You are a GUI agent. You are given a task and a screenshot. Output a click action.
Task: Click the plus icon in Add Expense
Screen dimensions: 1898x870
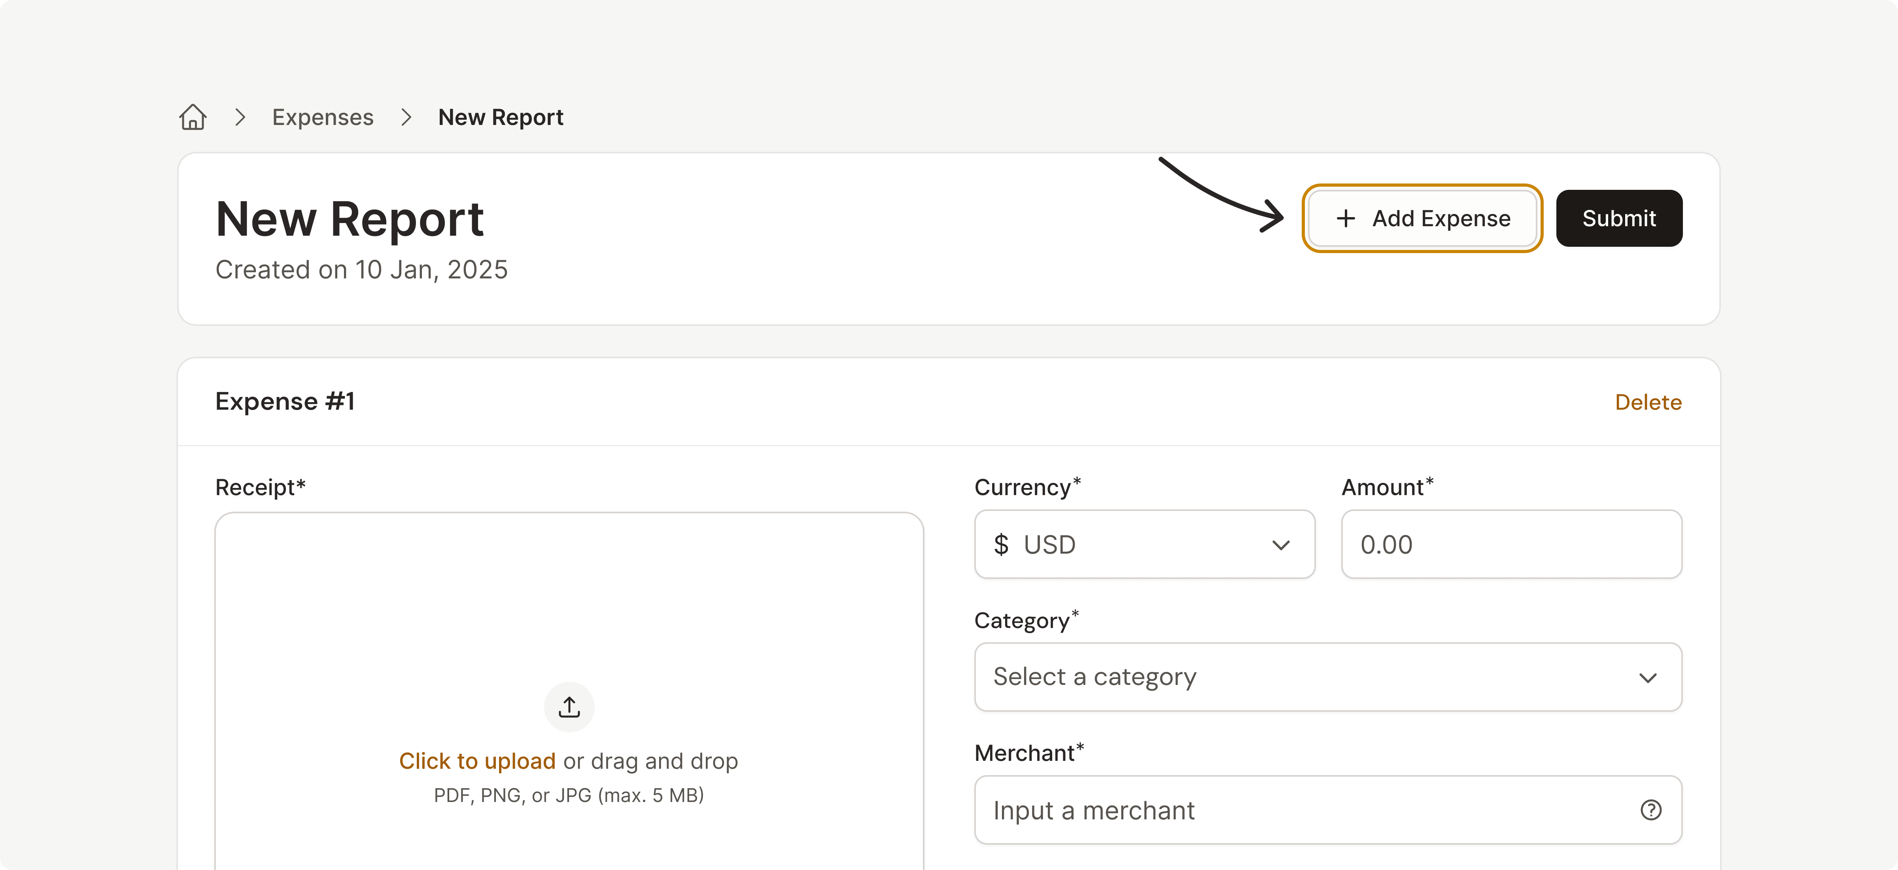pyautogui.click(x=1345, y=218)
